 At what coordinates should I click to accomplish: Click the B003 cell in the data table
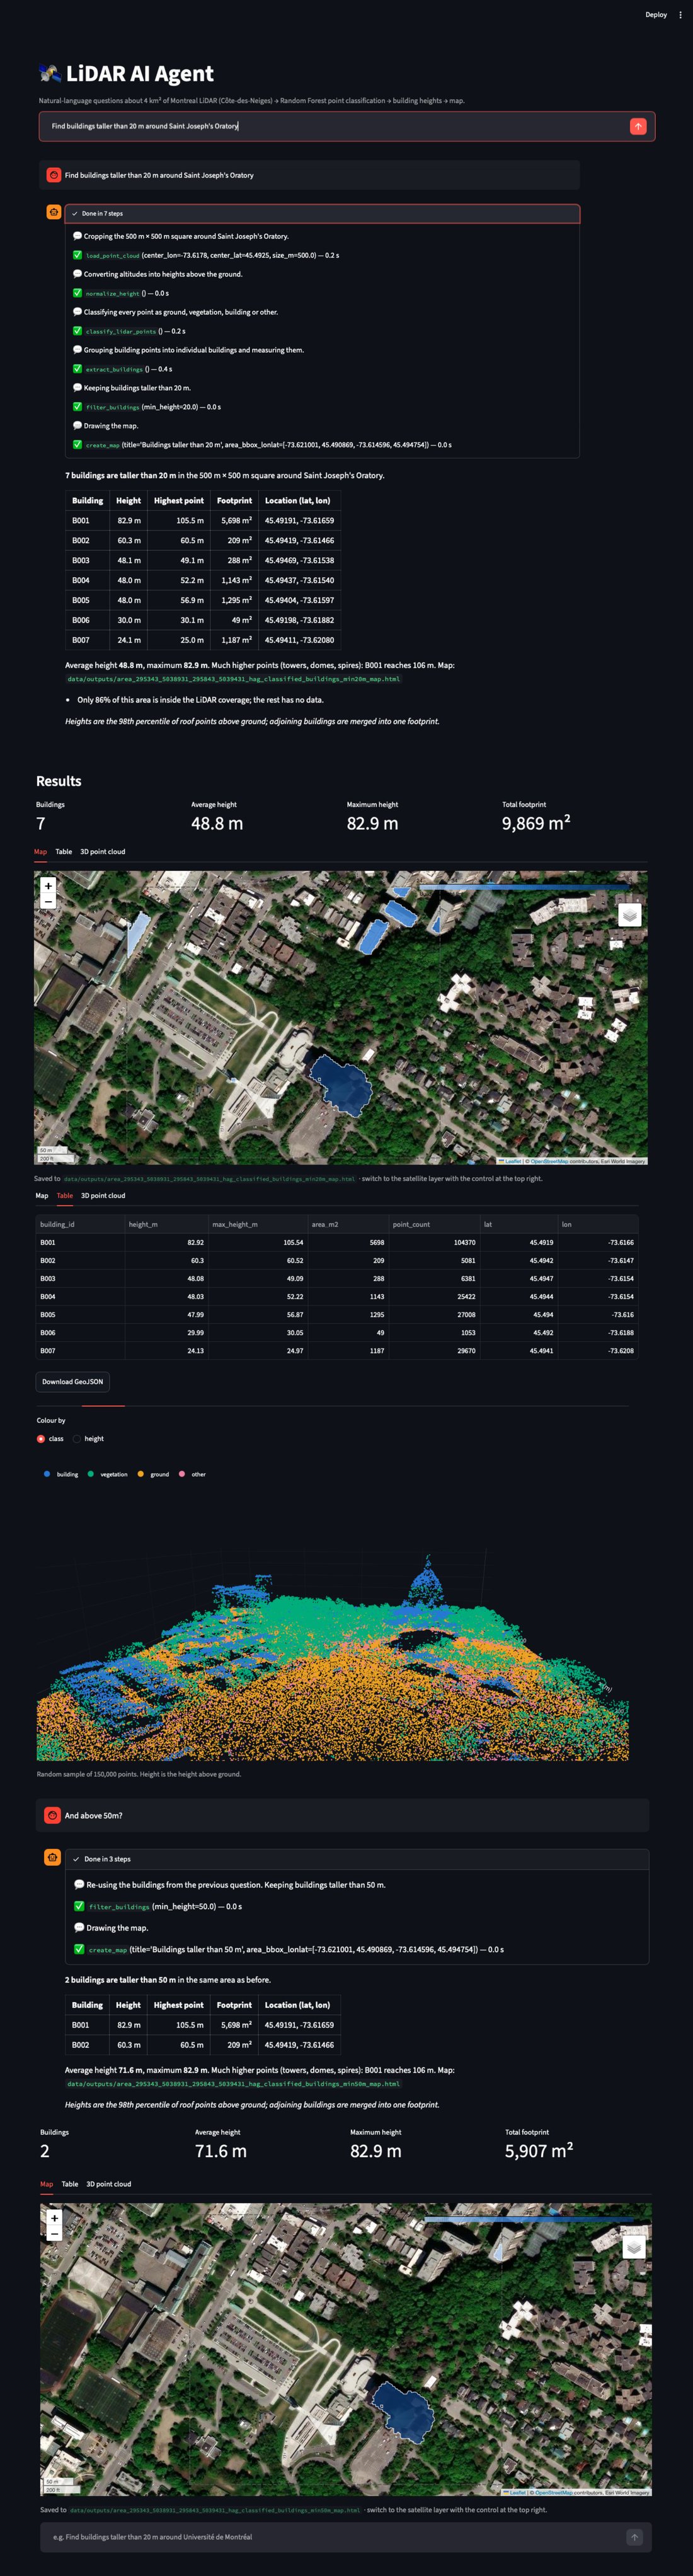click(80, 1279)
